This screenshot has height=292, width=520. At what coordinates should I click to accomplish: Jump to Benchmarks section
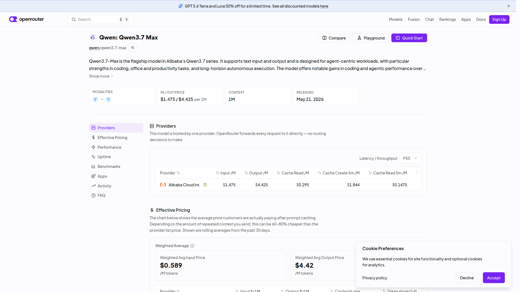(116, 166)
